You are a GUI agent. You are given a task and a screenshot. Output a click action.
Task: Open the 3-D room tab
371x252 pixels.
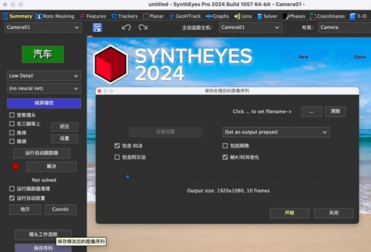pyautogui.click(x=358, y=16)
